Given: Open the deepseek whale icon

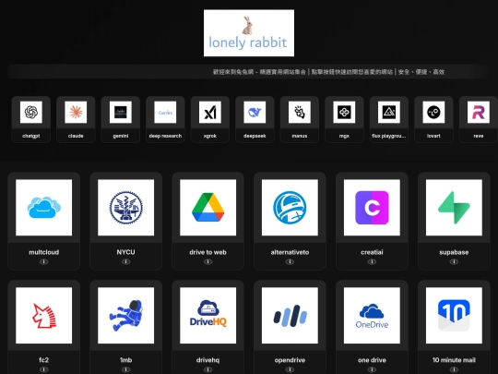Looking at the screenshot, I should 255,112.
